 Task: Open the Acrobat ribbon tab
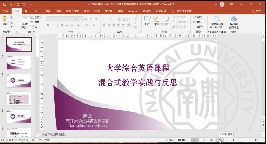[133, 11]
